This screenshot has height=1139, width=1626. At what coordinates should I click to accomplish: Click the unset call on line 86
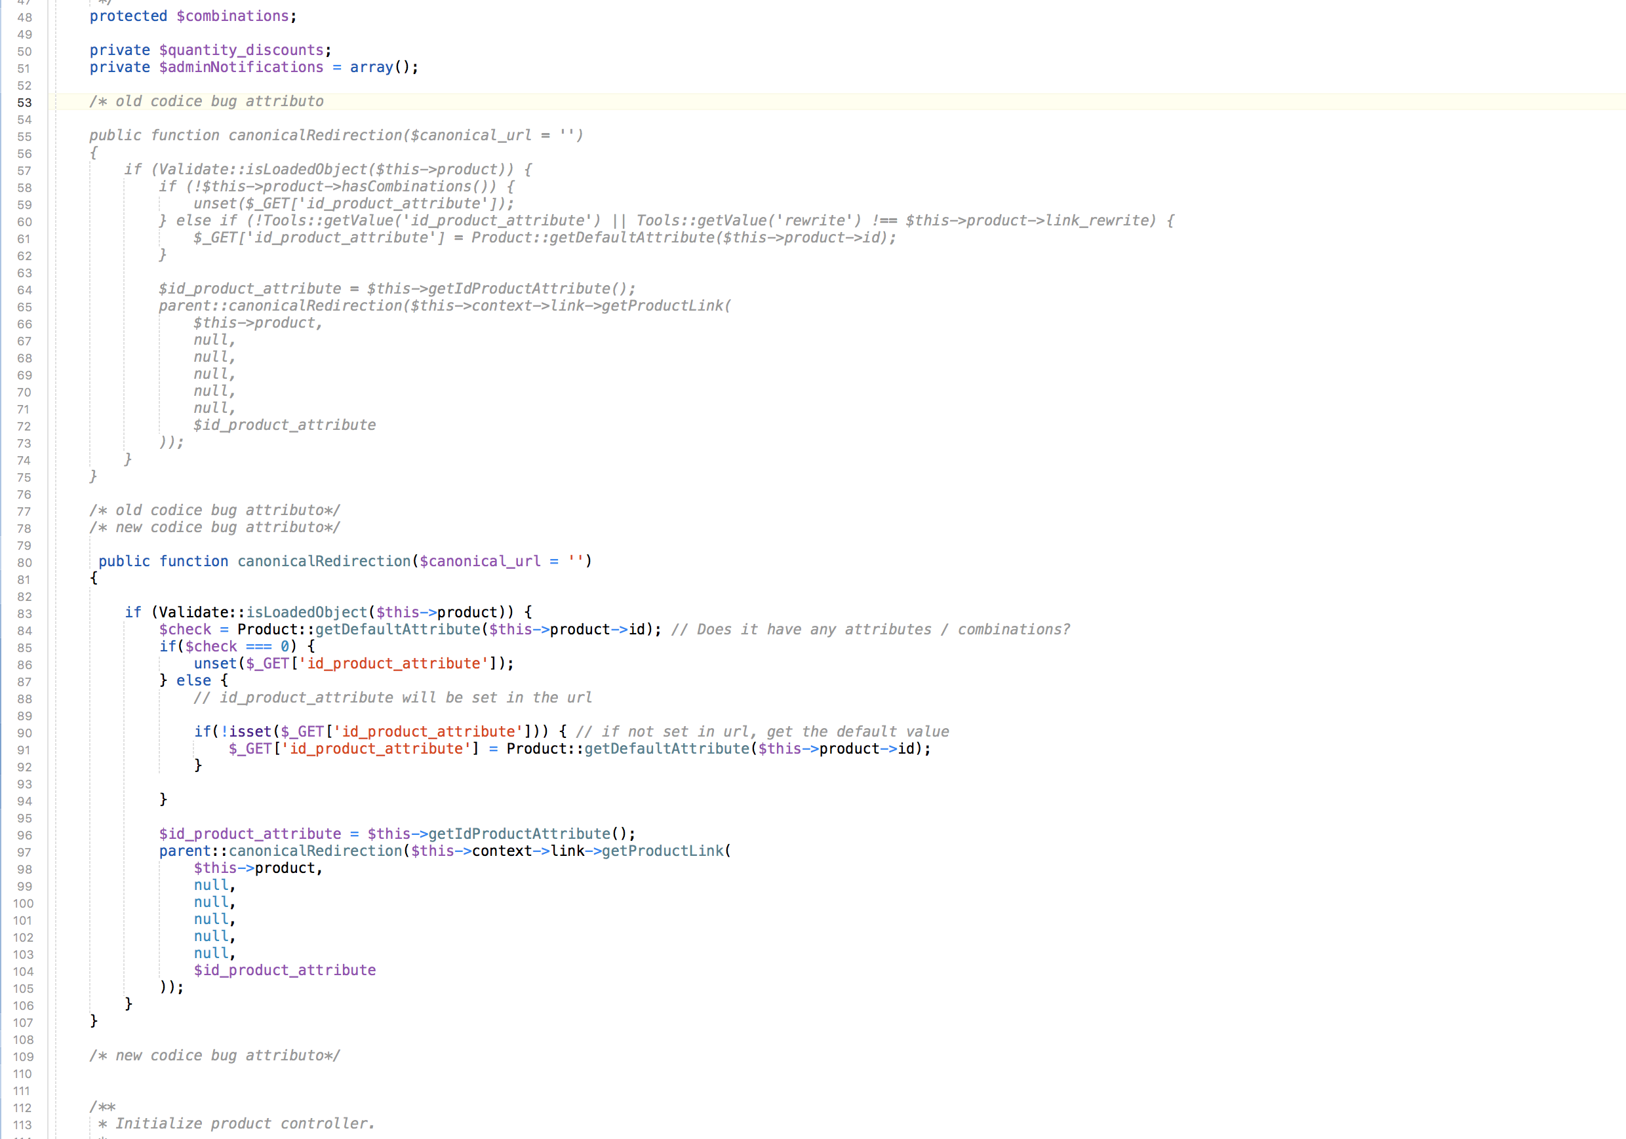point(214,663)
